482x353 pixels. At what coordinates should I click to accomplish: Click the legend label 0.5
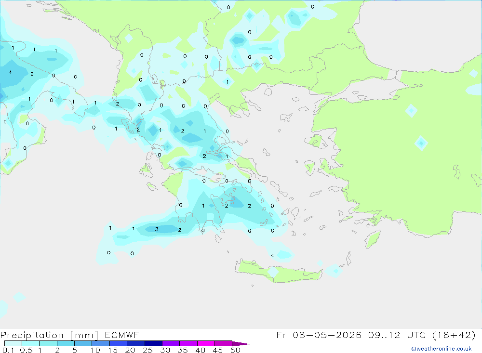tap(26, 350)
